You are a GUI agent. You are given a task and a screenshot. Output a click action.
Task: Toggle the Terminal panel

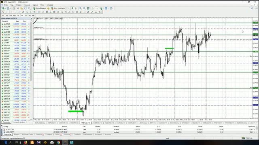tap(25, 8)
